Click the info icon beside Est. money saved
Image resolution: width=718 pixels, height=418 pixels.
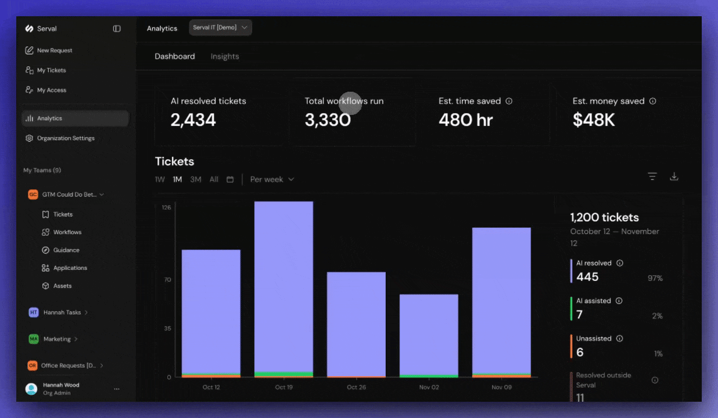coord(652,100)
